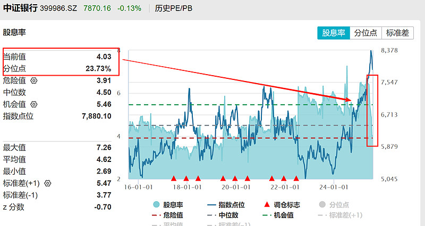
Task: Enable the greyed 分位点 legend series
Action: click(334, 205)
